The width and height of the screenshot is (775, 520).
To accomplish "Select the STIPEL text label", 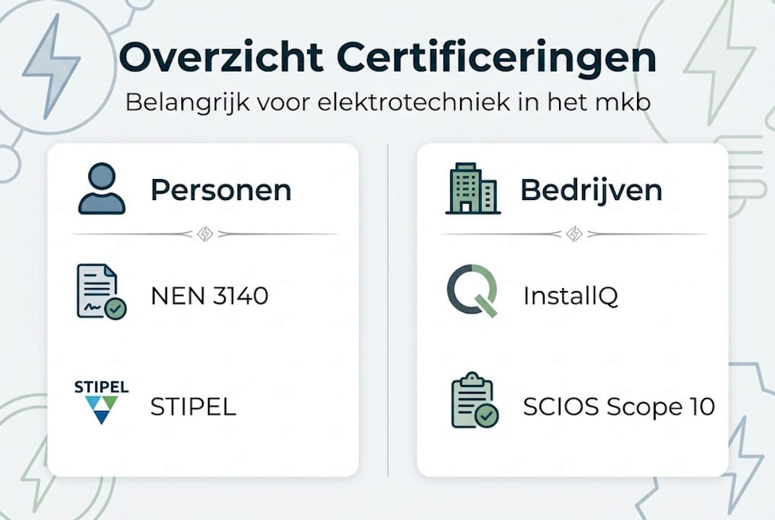I will coord(193,407).
